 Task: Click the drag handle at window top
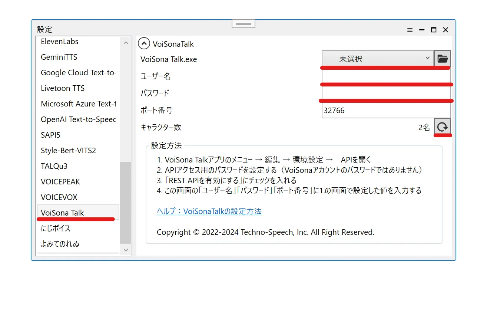pyautogui.click(x=243, y=23)
